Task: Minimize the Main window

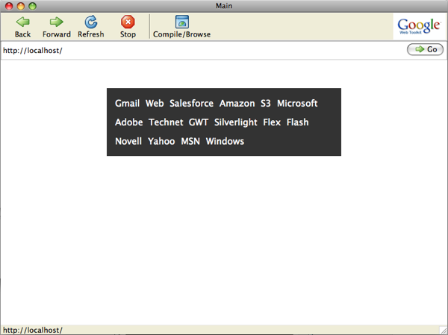Action: pyautogui.click(x=21, y=6)
